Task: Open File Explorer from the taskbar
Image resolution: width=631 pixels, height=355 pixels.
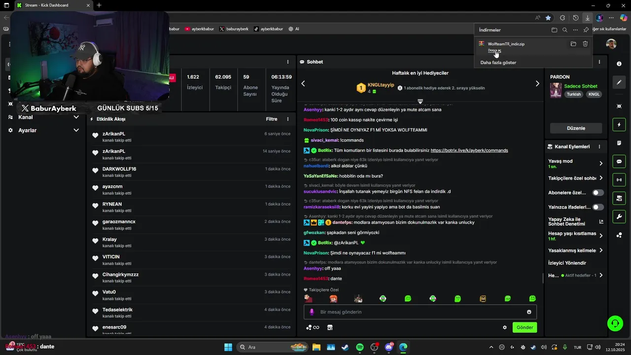Action: click(316, 347)
